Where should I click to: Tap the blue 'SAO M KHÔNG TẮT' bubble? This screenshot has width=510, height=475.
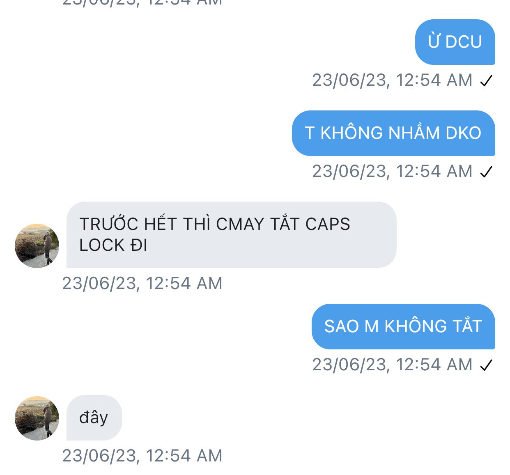point(403,326)
